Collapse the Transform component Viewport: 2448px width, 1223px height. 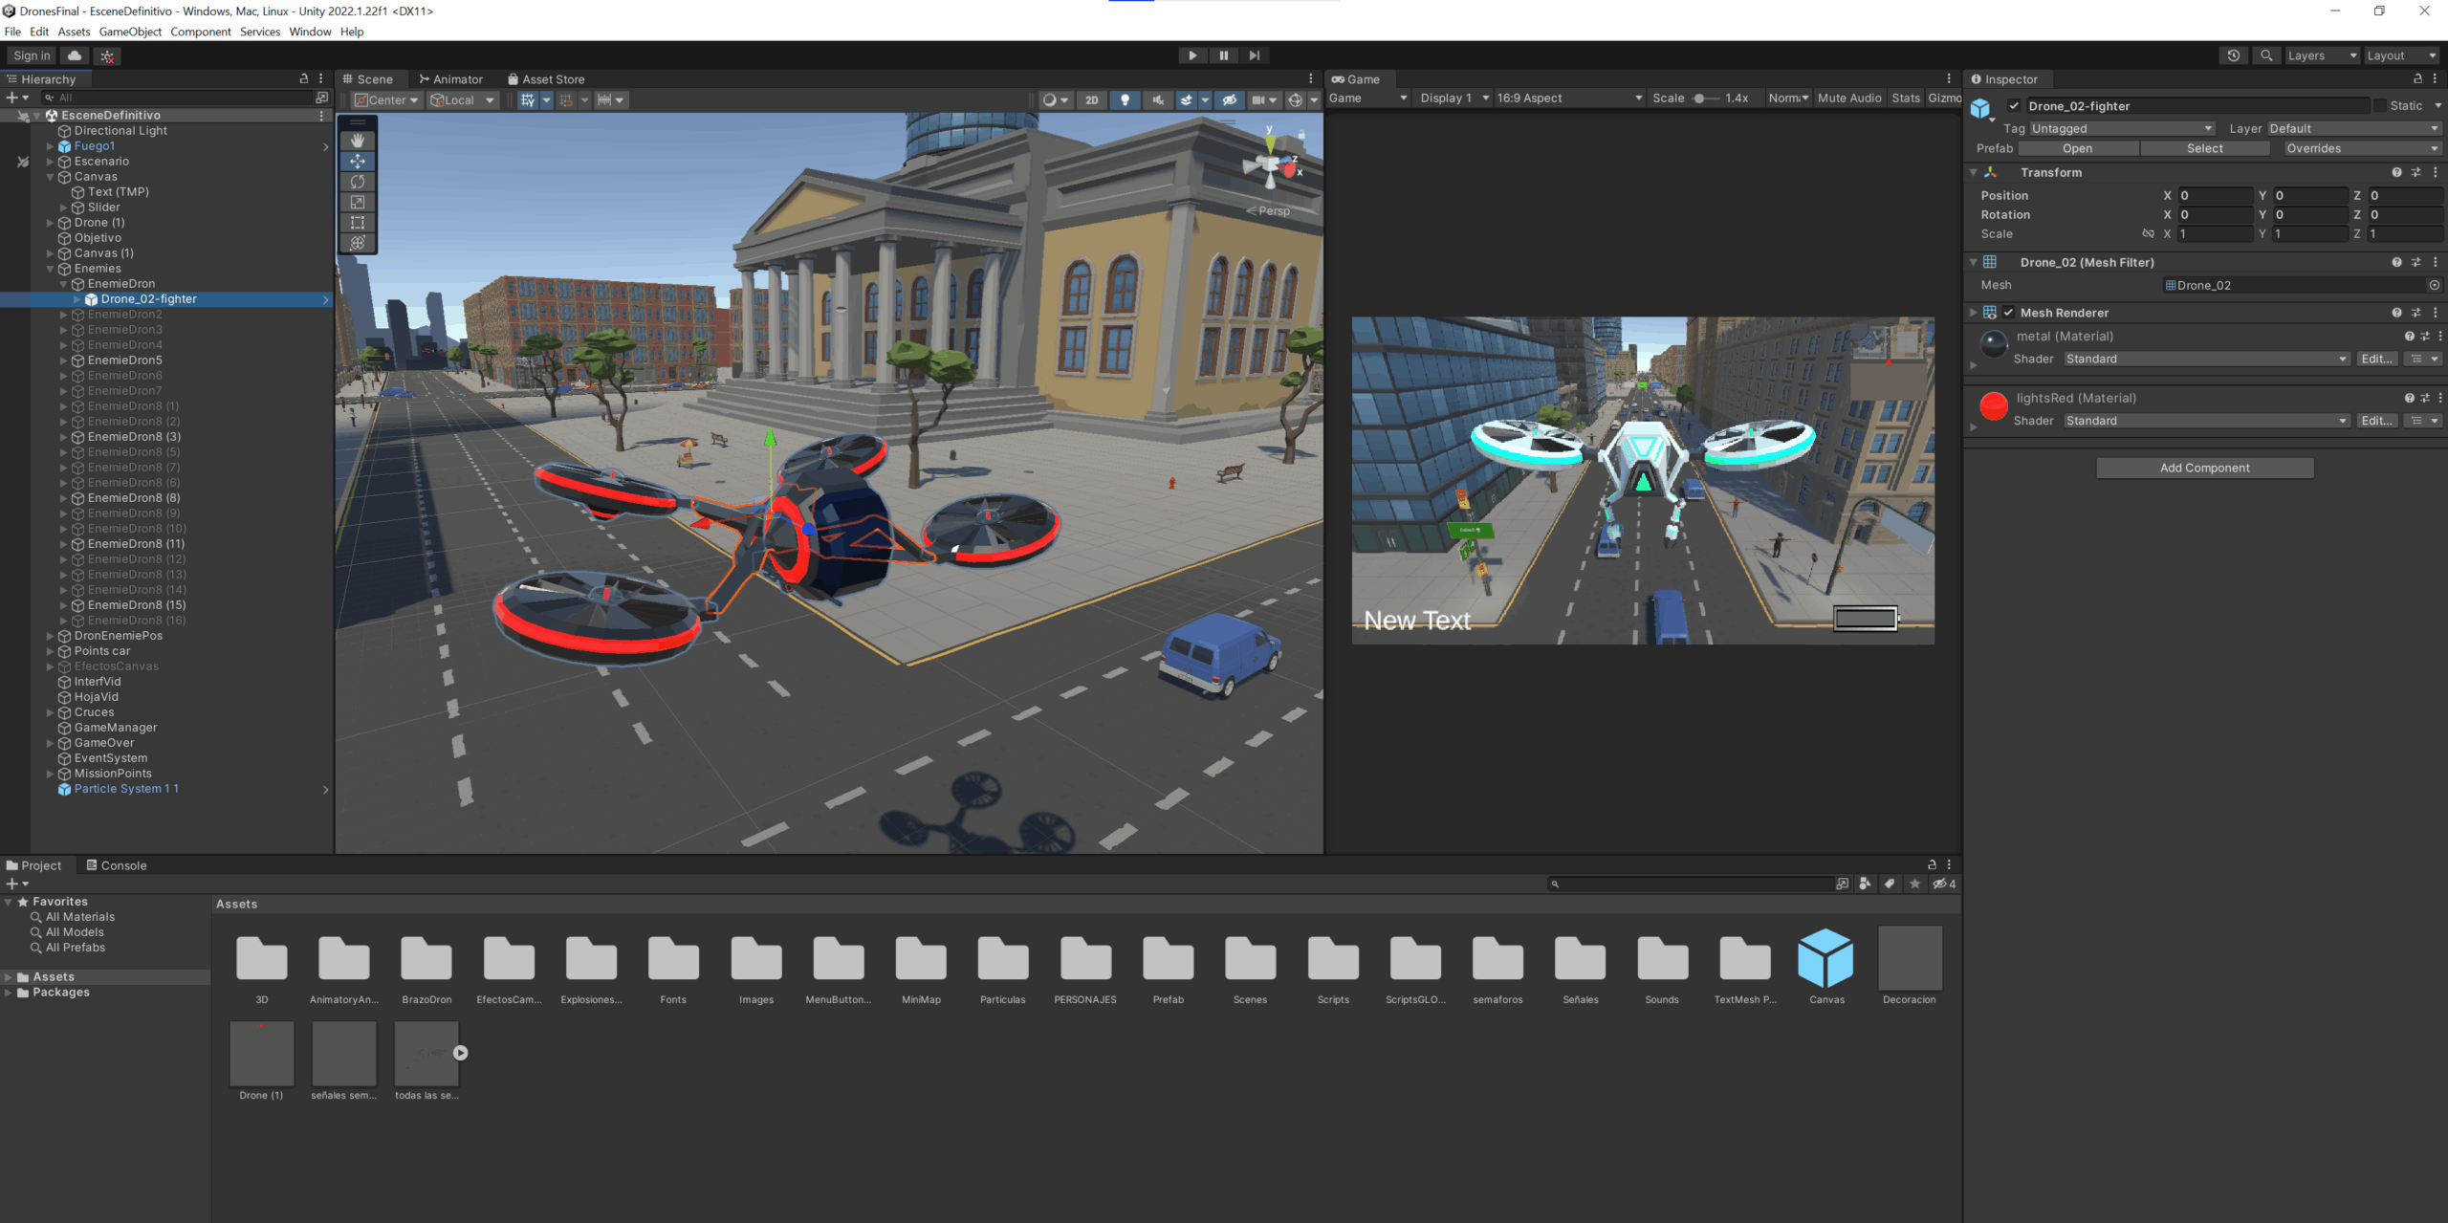point(1973,172)
